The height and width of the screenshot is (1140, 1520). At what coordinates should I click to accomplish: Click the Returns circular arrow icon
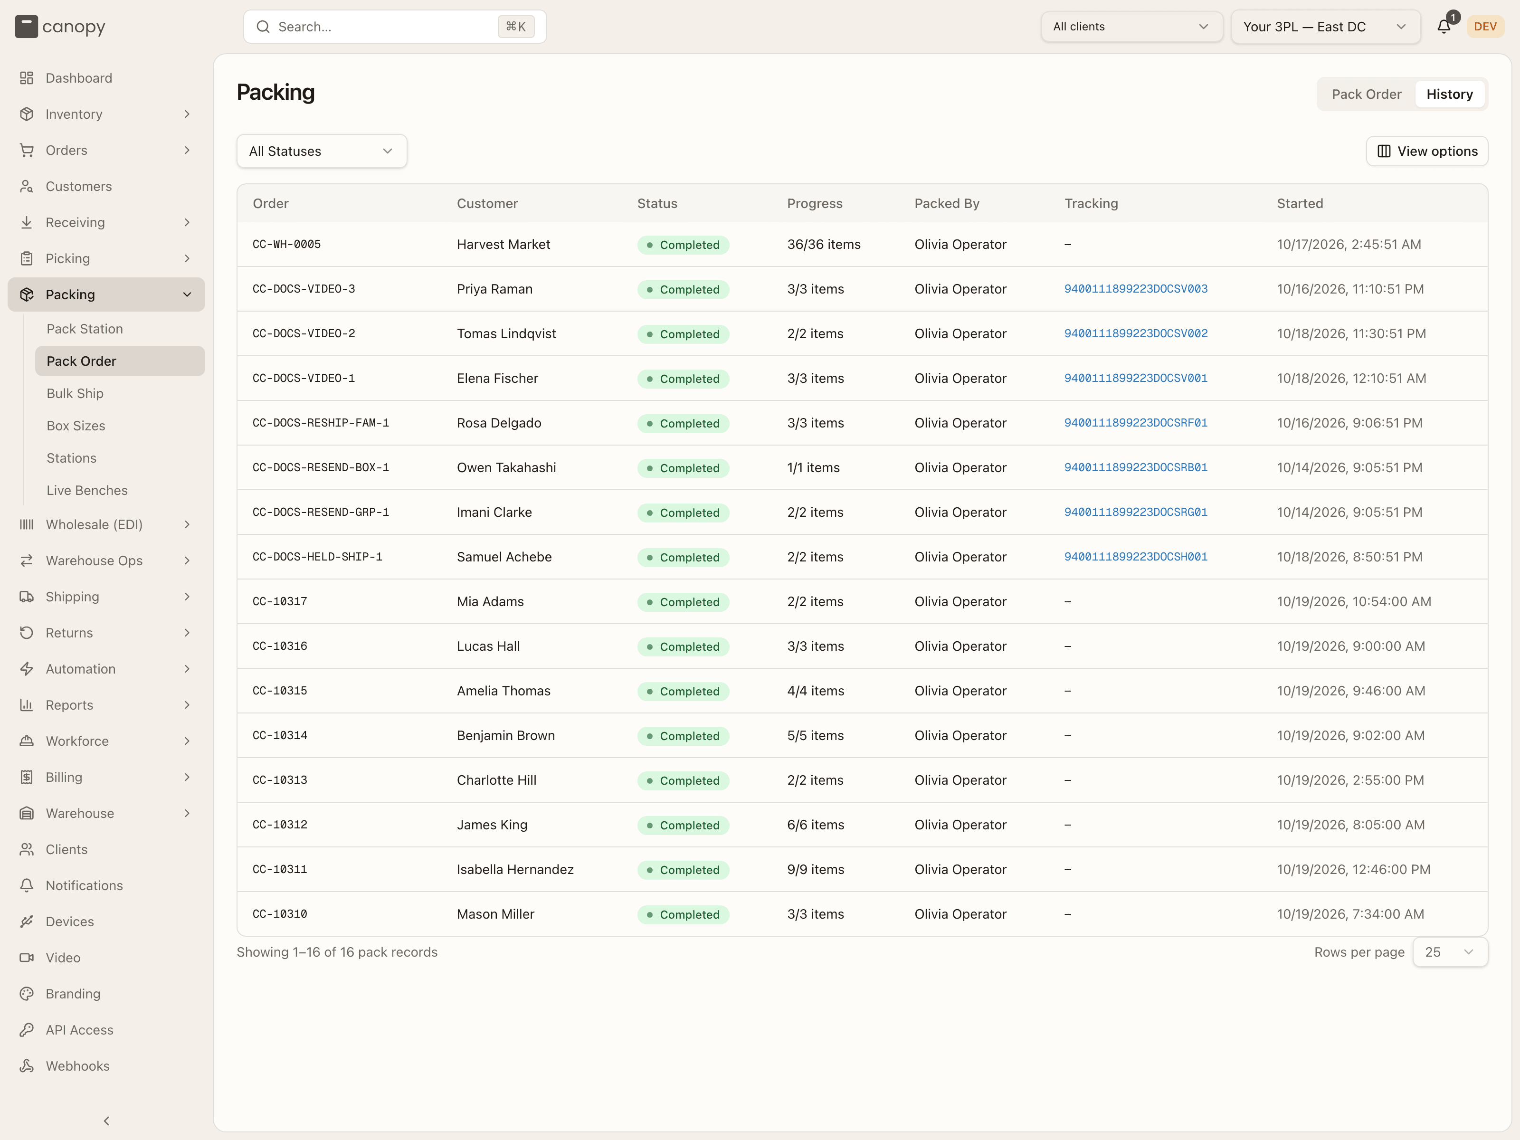tap(27, 633)
